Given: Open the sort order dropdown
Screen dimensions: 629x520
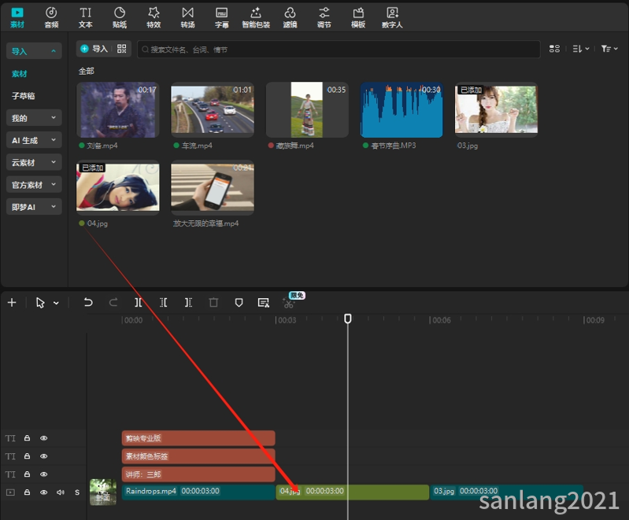Looking at the screenshot, I should pos(580,49).
